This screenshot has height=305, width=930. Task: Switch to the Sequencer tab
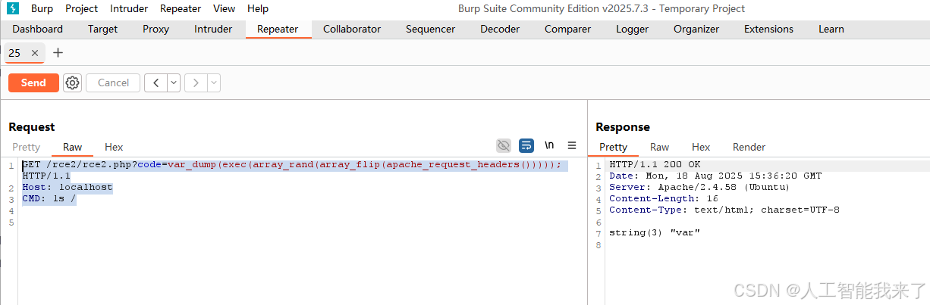(430, 30)
